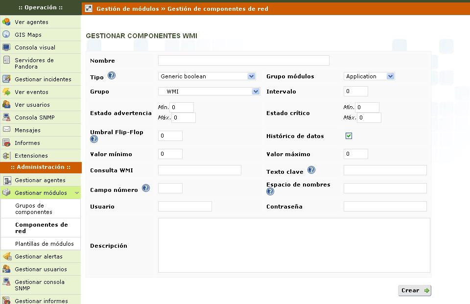The image size is (470, 304).
Task: Click the help icon beside Texto clave
Action: point(311,170)
